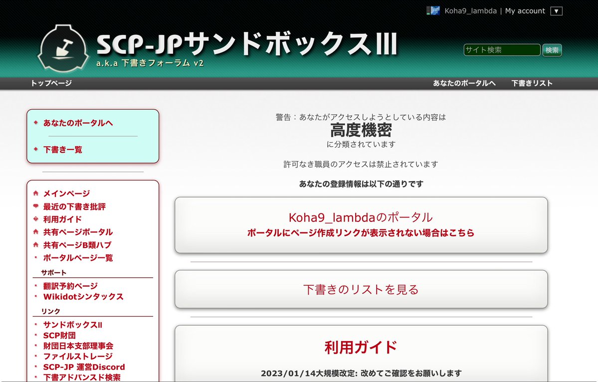Click the home icon beside 共有ページポータル

coord(36,232)
